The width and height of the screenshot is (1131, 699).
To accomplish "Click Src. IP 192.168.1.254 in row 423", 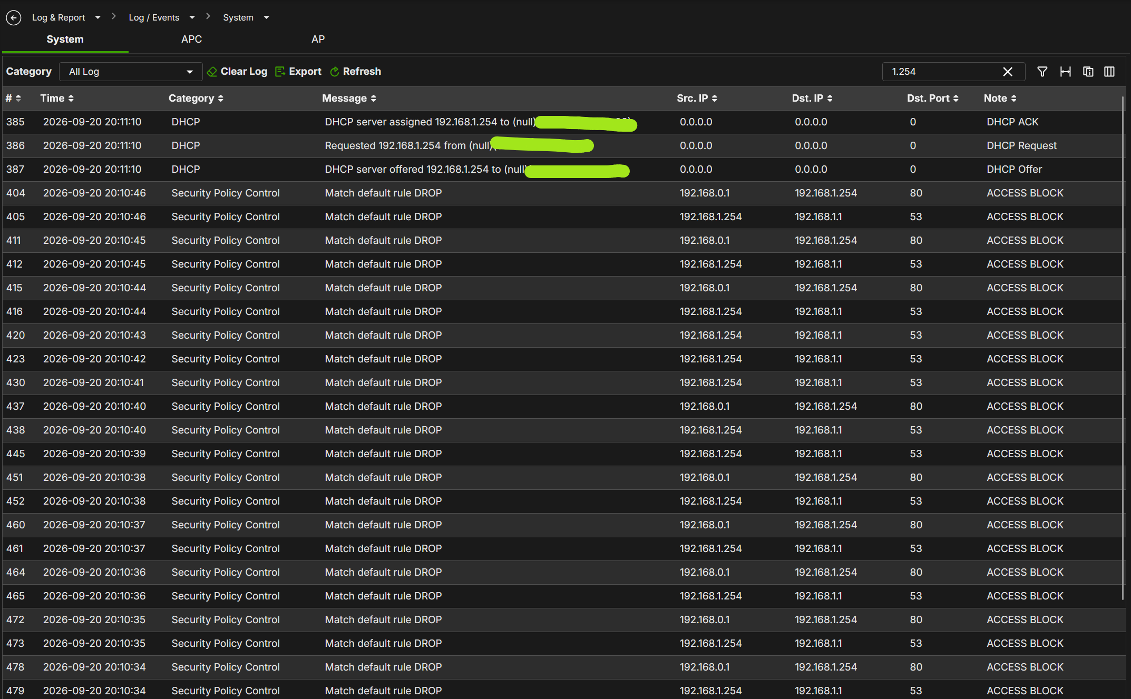I will (x=710, y=359).
